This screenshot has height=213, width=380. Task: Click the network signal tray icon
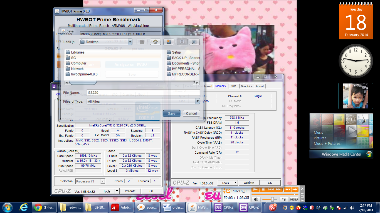345,207
